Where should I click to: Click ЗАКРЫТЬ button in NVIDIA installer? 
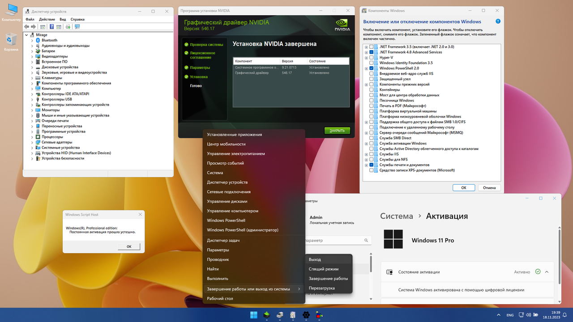[x=338, y=131]
